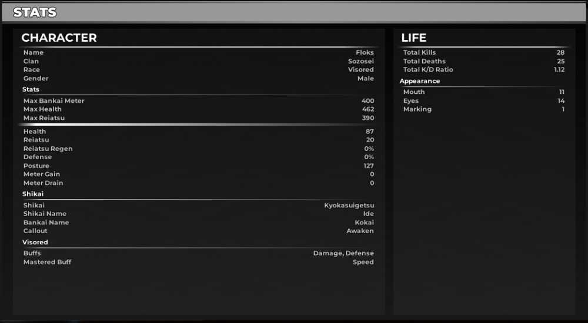
Task: Select the Total Kills value 28
Action: [x=560, y=52]
